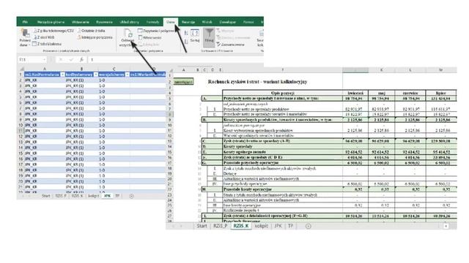The height and width of the screenshot is (263, 469).
Task: Select the report title 'Rachunek zysków i strat'
Action: point(257,82)
